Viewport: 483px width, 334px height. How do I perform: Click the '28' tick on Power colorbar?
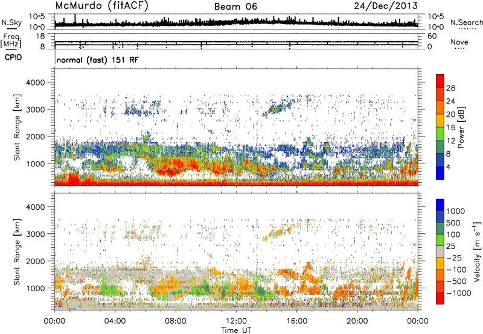(x=450, y=88)
